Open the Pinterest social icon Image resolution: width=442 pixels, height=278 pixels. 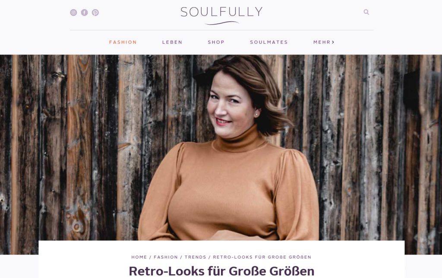95,13
